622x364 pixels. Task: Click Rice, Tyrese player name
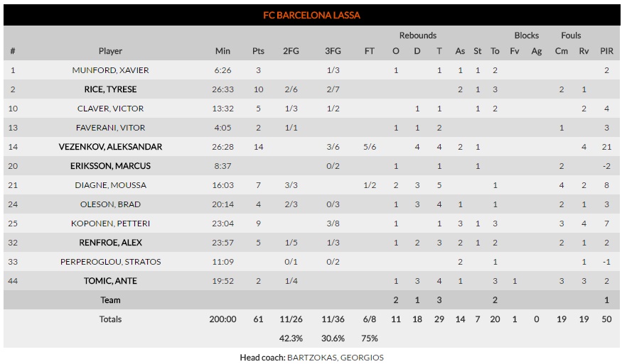[110, 89]
